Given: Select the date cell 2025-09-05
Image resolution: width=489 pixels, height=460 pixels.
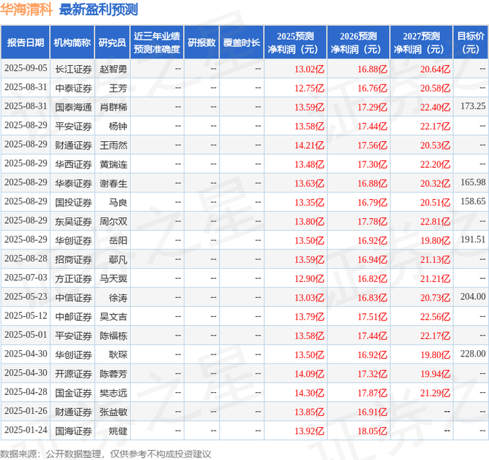Looking at the screenshot, I should tap(26, 69).
